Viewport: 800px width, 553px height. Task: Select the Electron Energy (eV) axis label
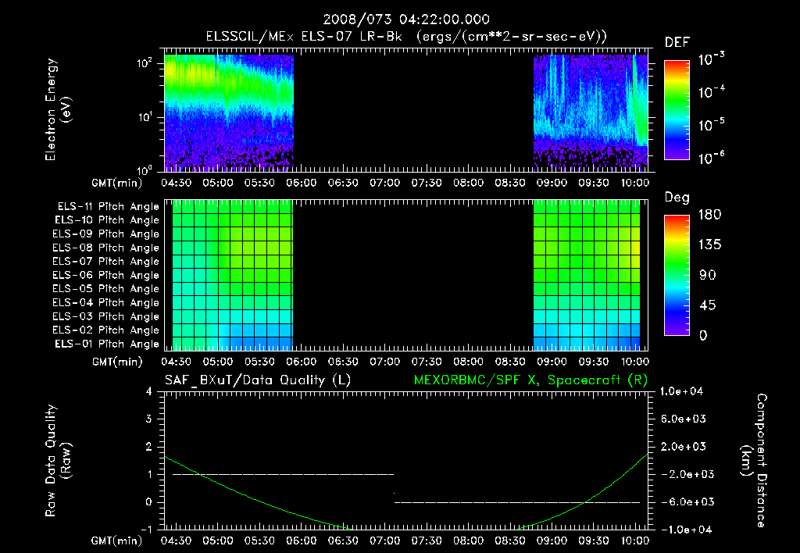tap(58, 109)
